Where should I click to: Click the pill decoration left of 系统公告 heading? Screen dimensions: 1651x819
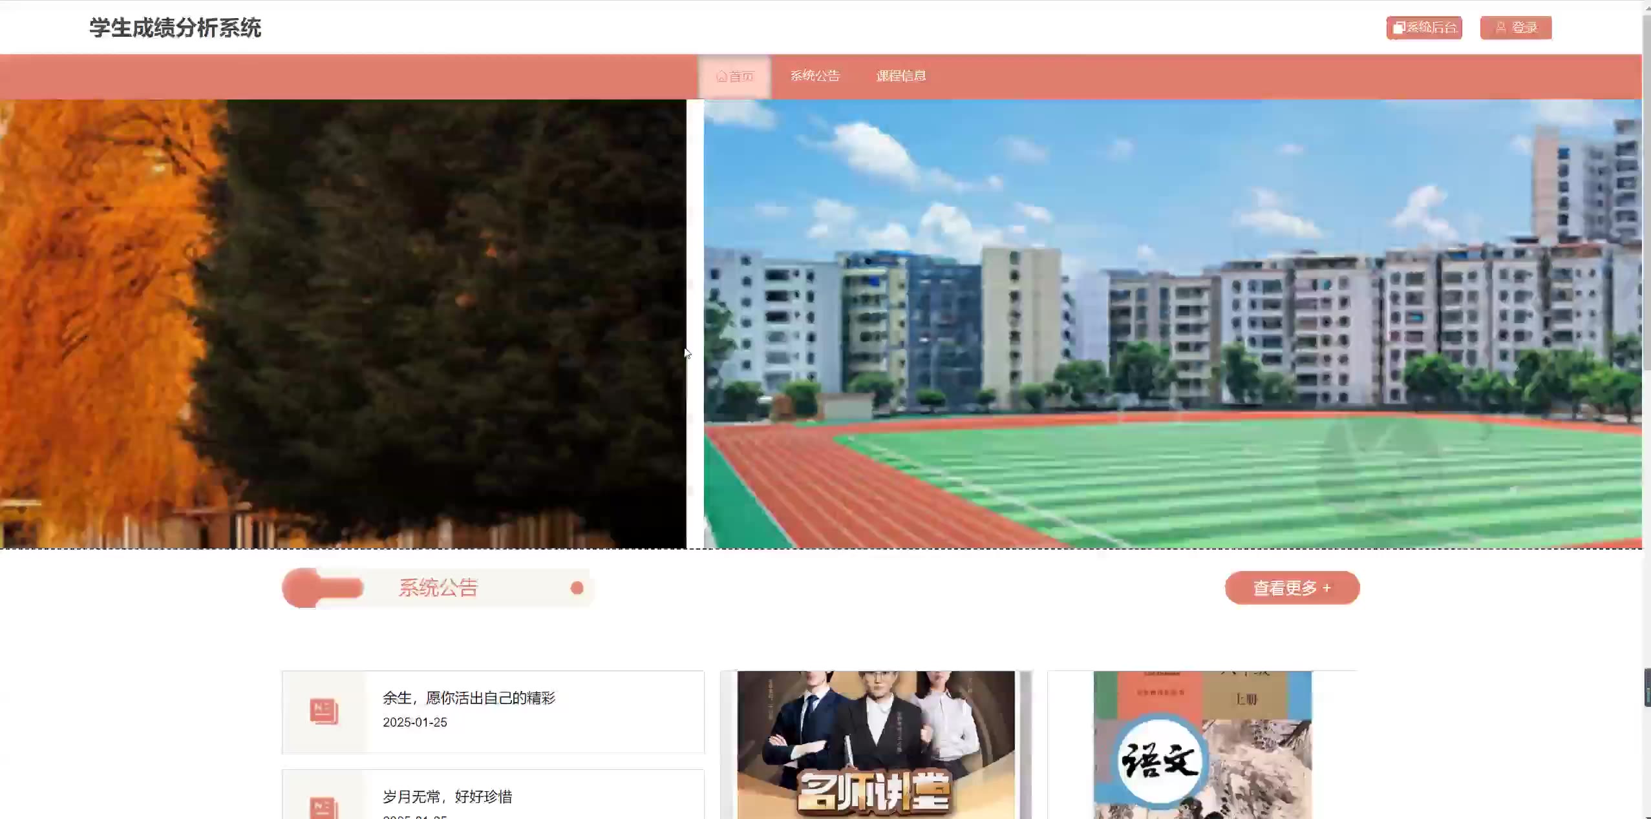click(x=323, y=588)
